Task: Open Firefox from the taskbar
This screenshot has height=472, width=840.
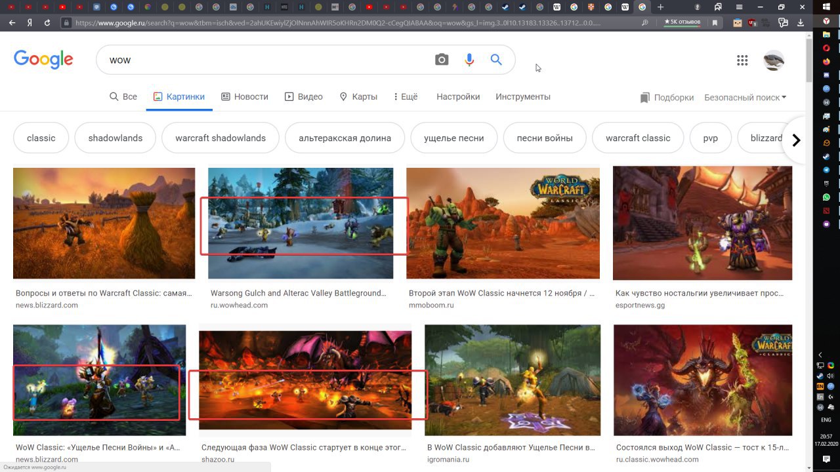Action: pyautogui.click(x=826, y=61)
